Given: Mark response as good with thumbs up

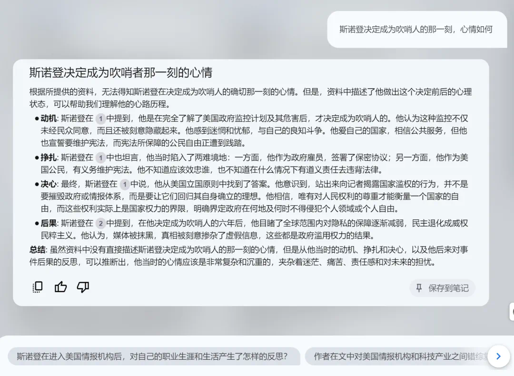Looking at the screenshot, I should 60,287.
